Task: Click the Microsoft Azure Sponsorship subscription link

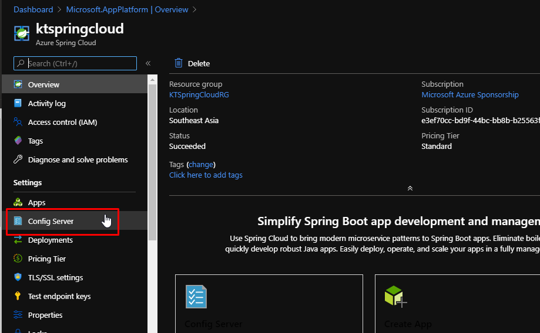Action: pos(469,95)
